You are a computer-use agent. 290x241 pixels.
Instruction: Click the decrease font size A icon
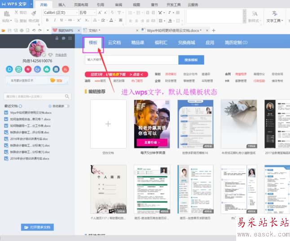click(105, 13)
